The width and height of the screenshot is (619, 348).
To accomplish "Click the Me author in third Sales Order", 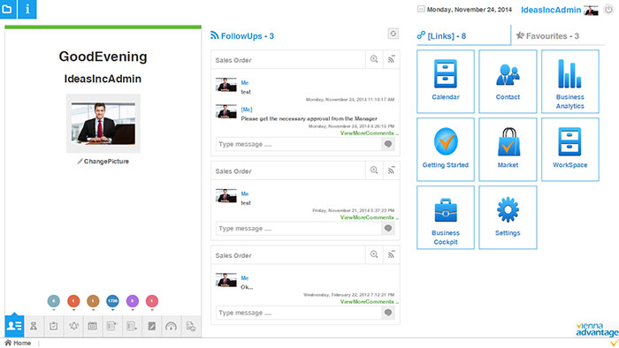I will 245,278.
